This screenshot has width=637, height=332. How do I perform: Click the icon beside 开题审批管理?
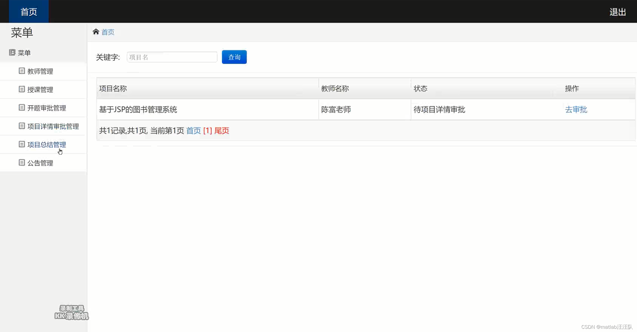(x=22, y=108)
